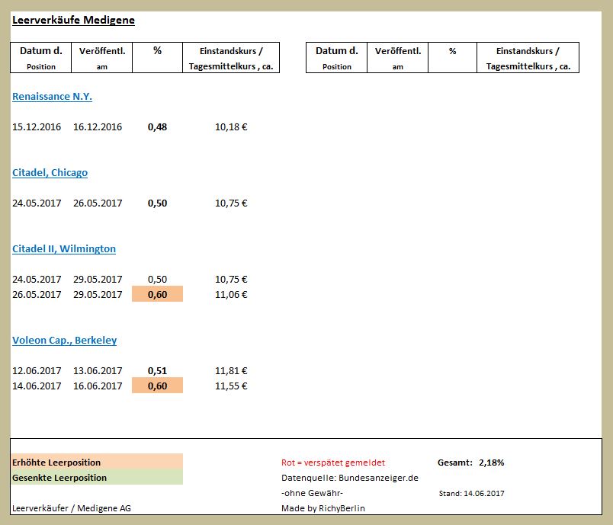
Task: Click the Leerverkäufer / Medigene AG footer
Action: [72, 508]
